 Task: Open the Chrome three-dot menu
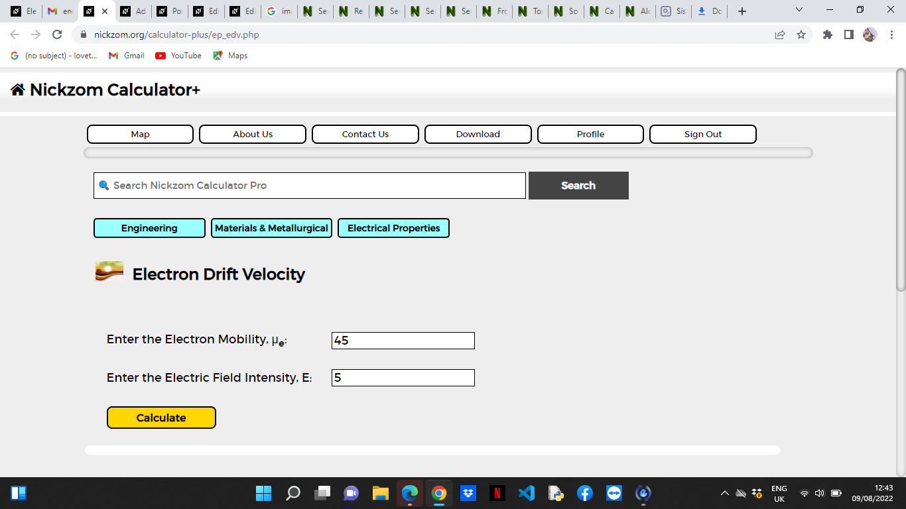[891, 34]
